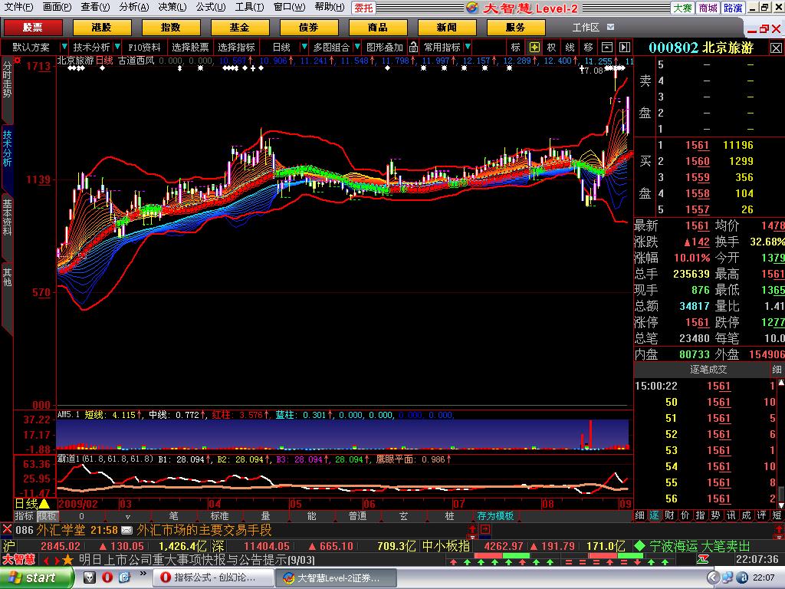Switch bottom bar to 指标 mode

click(24, 516)
